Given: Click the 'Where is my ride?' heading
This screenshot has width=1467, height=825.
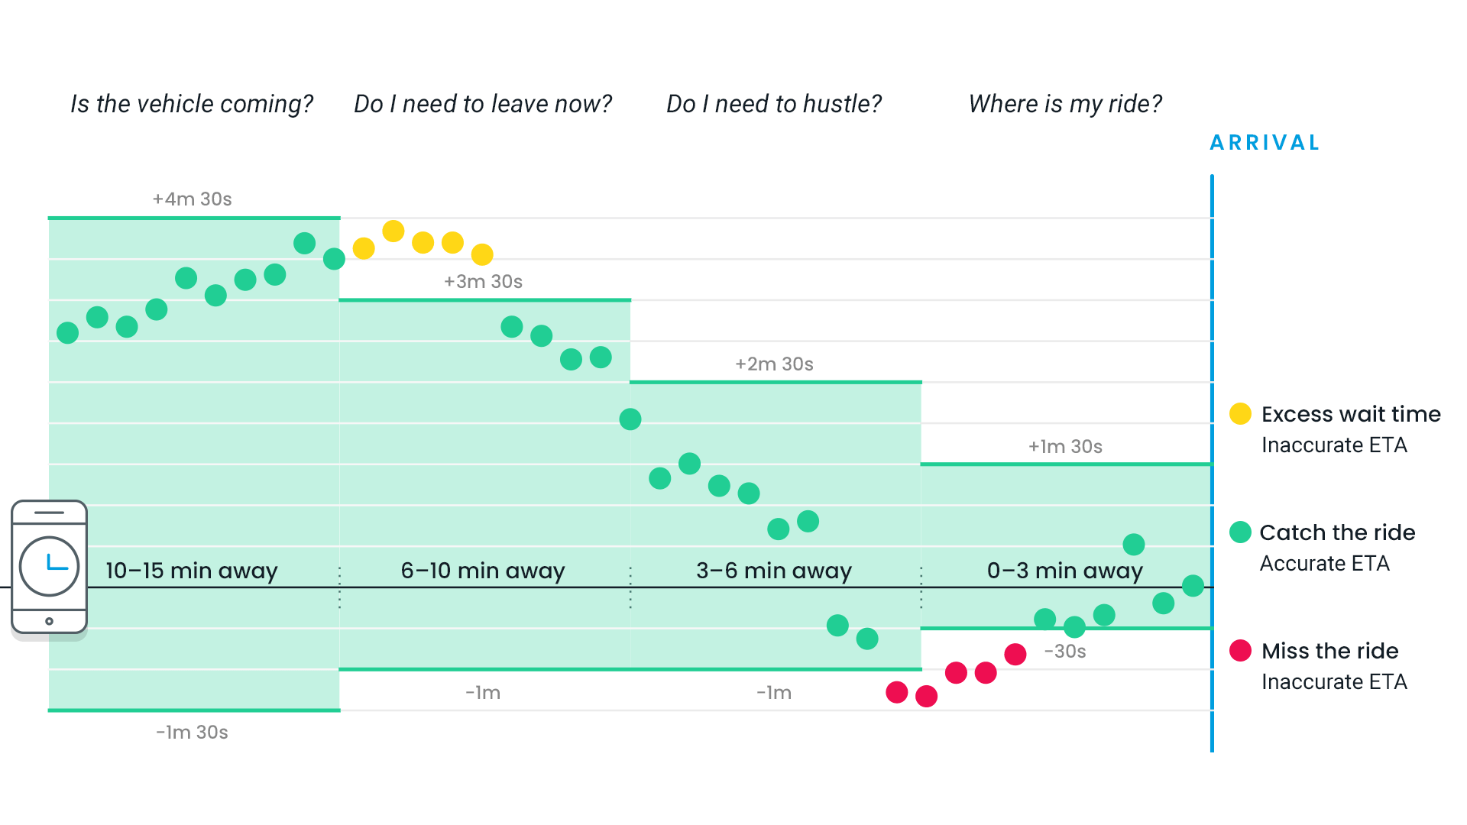Looking at the screenshot, I should [1065, 104].
